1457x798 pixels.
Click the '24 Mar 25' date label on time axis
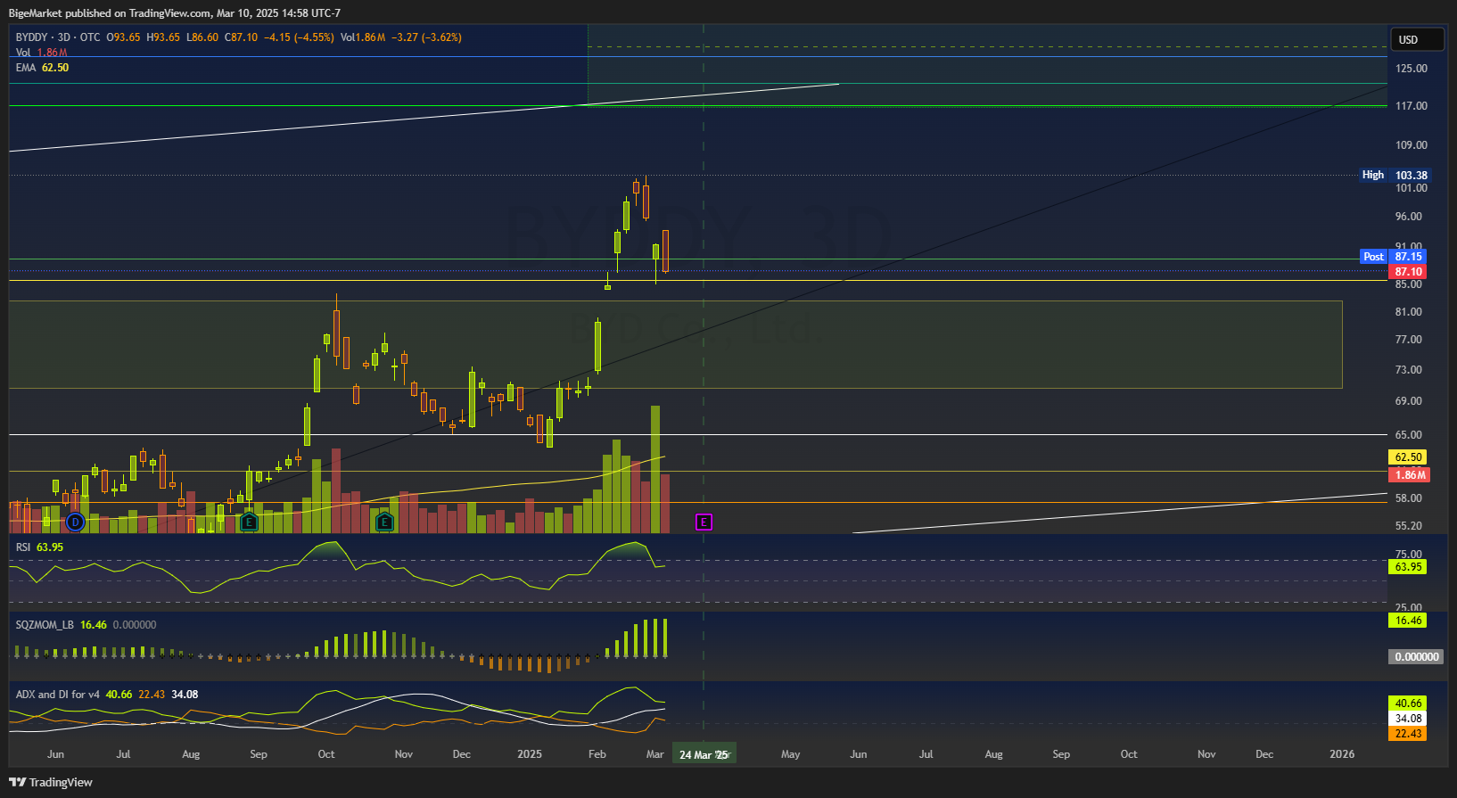[x=704, y=755]
